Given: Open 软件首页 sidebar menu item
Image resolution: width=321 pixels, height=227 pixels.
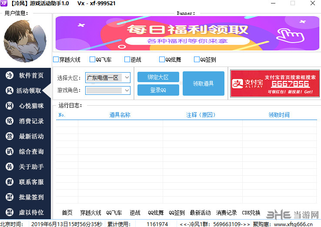Looking at the screenshot, I should point(25,75).
